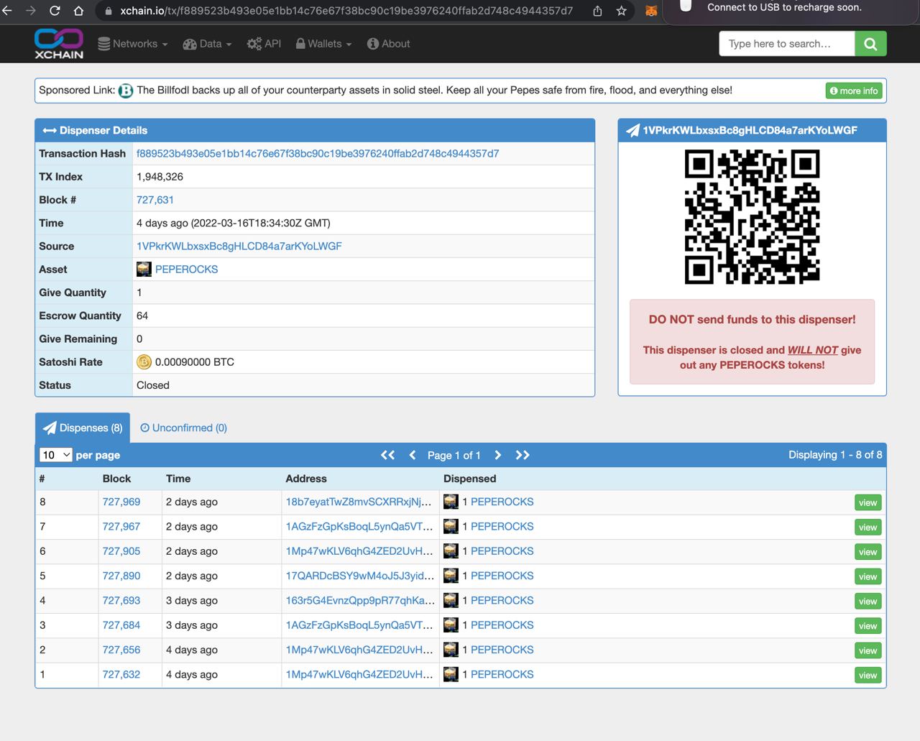Click PEPEROCKS thumbnail in dispense row 5
Viewport: 920px width, 741px height.
point(451,576)
